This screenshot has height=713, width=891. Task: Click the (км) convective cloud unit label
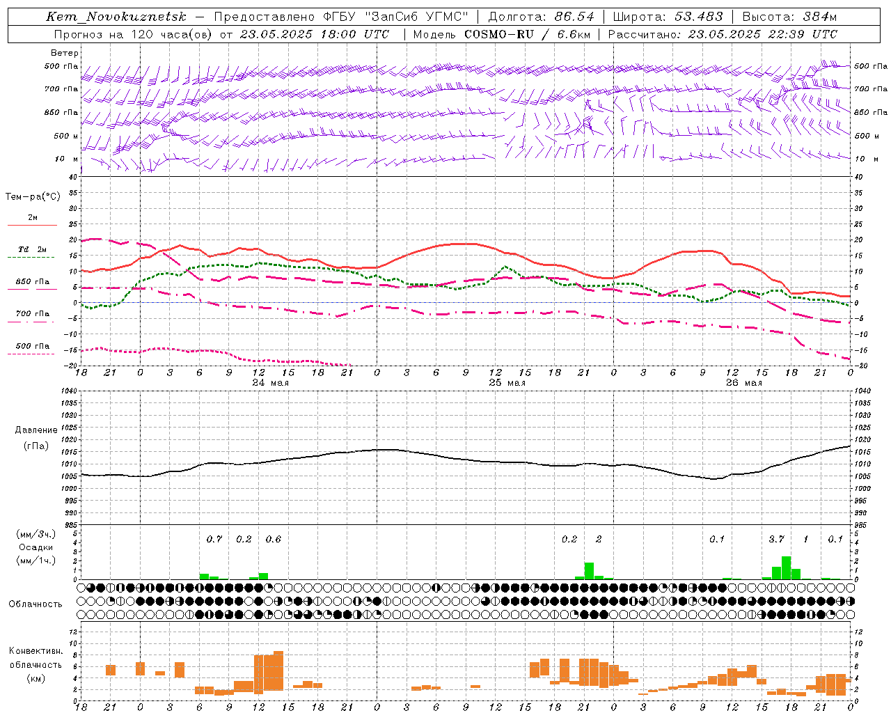[x=36, y=678]
